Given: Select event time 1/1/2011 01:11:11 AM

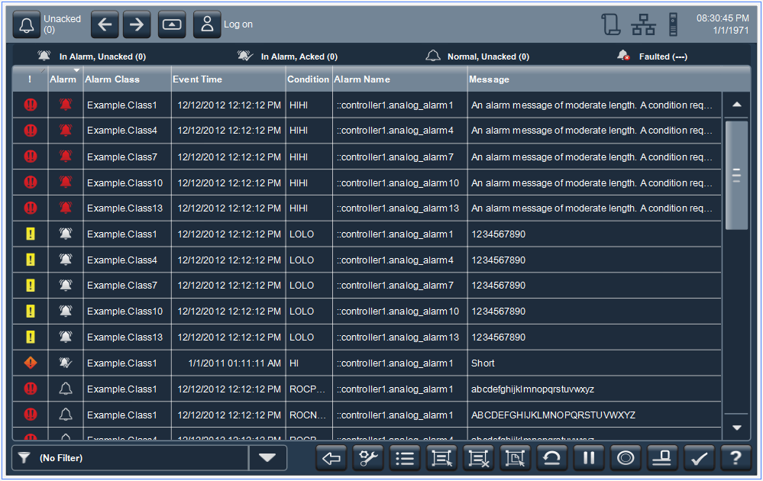Looking at the screenshot, I should click(228, 363).
